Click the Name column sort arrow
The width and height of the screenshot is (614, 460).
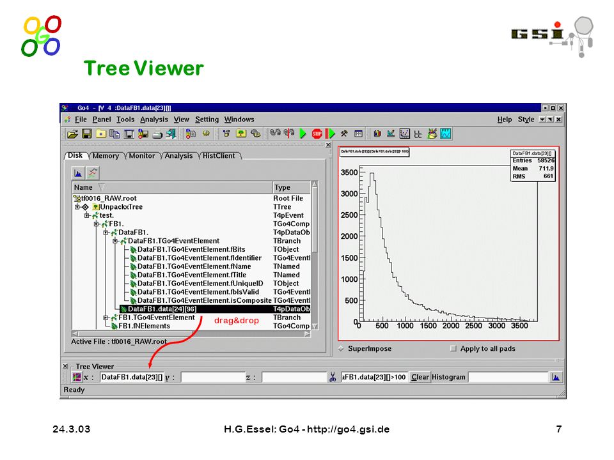pyautogui.click(x=102, y=187)
